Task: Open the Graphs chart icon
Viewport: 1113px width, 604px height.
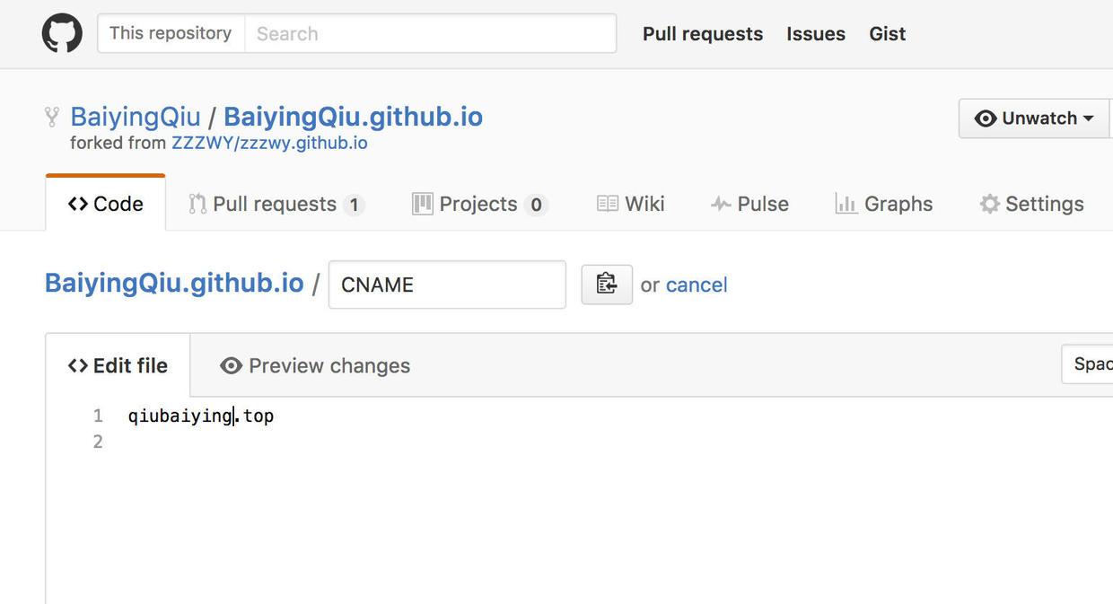Action: 845,204
